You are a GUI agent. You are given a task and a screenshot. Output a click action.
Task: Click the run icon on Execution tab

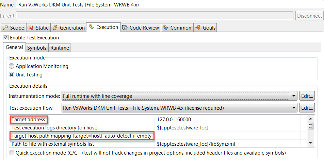coord(91,26)
